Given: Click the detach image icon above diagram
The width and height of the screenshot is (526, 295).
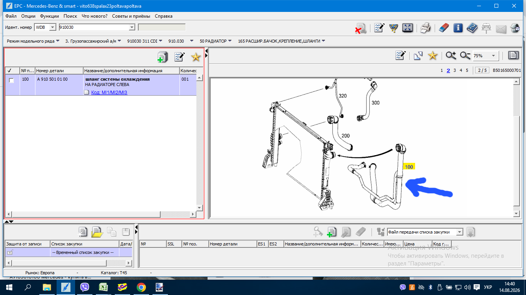Looking at the screenshot, I should [x=418, y=56].
